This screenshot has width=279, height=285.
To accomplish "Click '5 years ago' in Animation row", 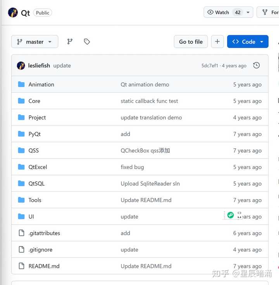I will 248,85.
